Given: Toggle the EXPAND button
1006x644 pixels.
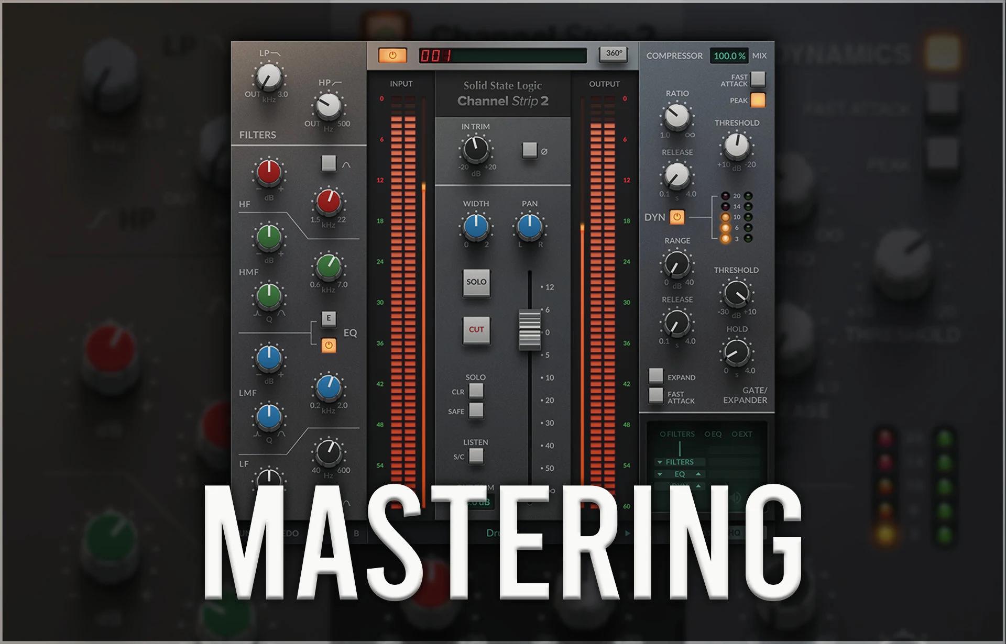Looking at the screenshot, I should coord(656,375).
